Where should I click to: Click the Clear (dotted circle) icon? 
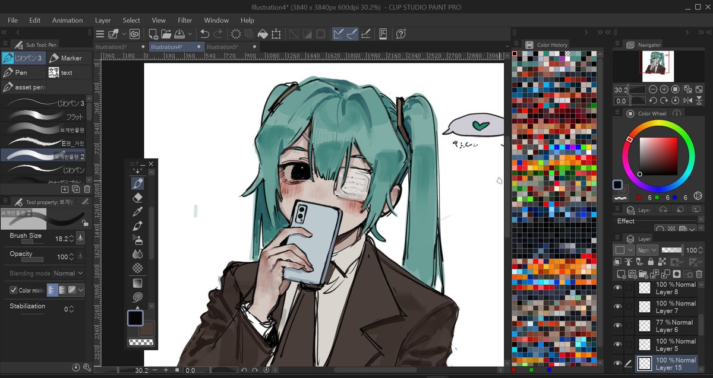click(236, 34)
